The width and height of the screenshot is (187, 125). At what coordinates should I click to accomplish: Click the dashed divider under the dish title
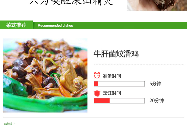(139, 64)
